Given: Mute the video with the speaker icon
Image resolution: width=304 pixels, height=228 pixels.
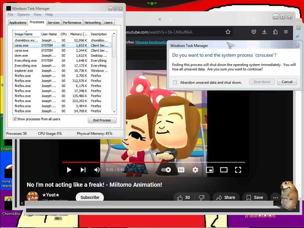Looking at the screenshot, I should point(97,170).
